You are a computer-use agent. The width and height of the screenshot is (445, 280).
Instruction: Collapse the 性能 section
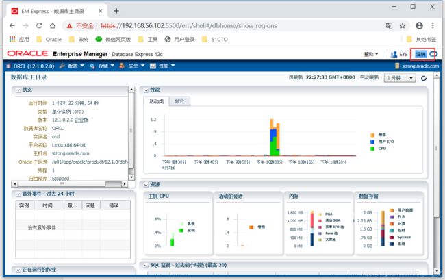146,90
